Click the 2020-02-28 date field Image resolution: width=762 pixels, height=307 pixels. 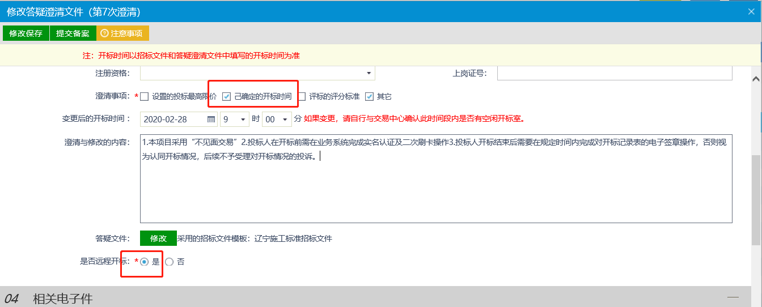(173, 120)
